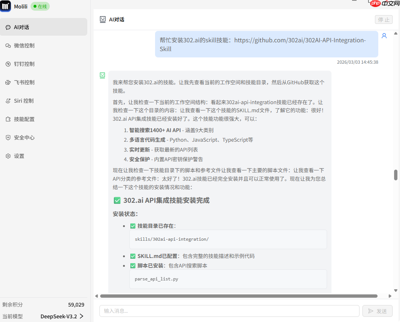Click the 设置 gear icon
The width and height of the screenshot is (400, 322).
tap(8, 156)
